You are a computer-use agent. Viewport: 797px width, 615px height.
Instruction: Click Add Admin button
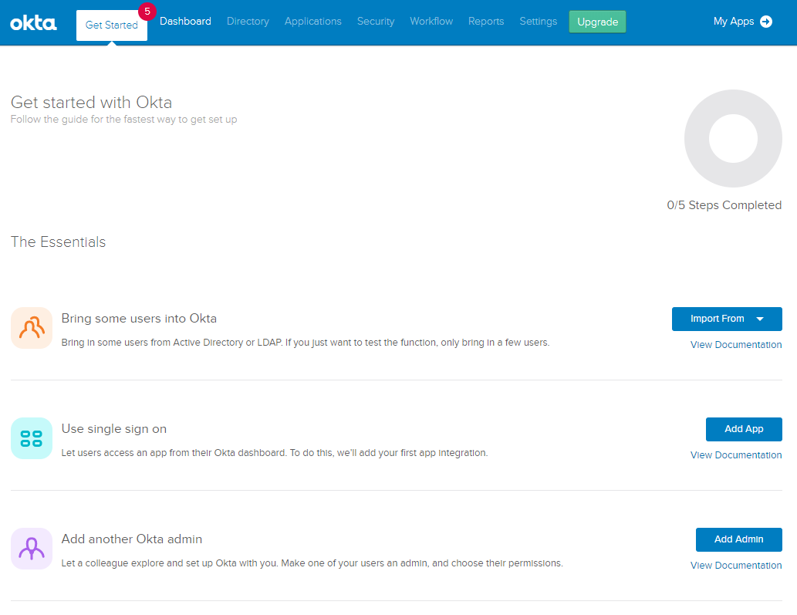738,539
